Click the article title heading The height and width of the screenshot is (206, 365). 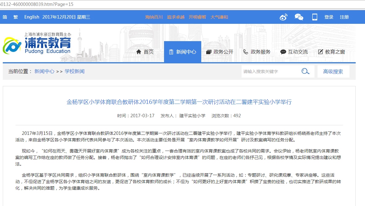tap(179, 102)
